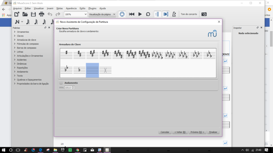Open Visualização da página dropdown
273x153 pixels.
click(102, 14)
